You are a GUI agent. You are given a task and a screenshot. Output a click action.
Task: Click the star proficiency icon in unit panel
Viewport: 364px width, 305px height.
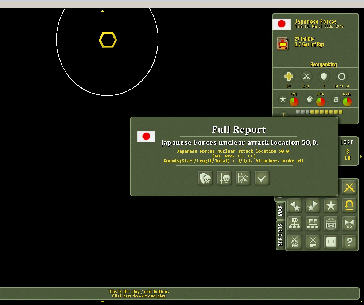(x=283, y=99)
